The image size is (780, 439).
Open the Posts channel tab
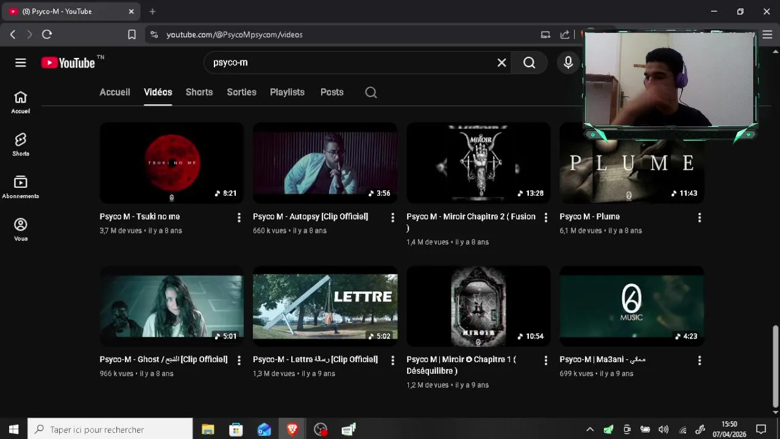(x=332, y=92)
